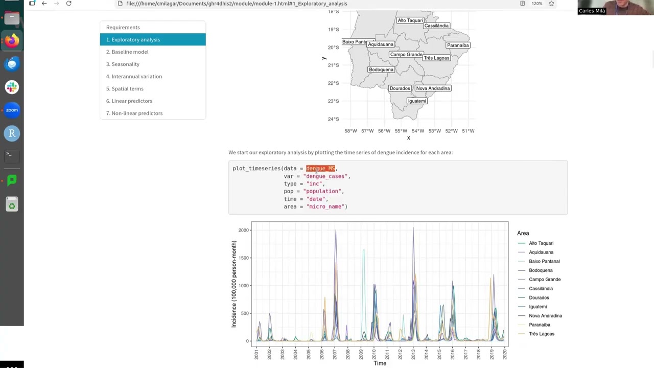Open the green chat app in the dock
This screenshot has height=368, width=654.
[x=12, y=180]
